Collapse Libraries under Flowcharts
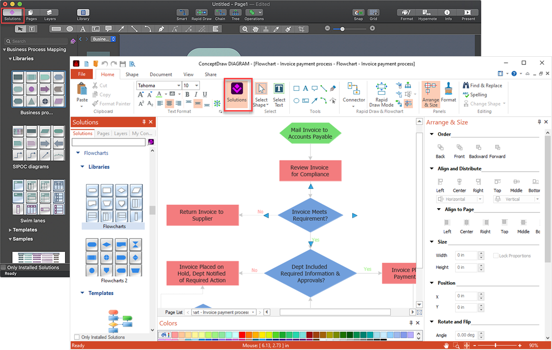The image size is (552, 350). 82,167
